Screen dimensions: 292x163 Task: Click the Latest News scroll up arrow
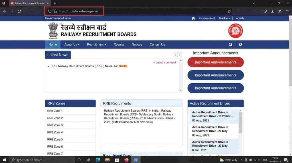pyautogui.click(x=181, y=61)
